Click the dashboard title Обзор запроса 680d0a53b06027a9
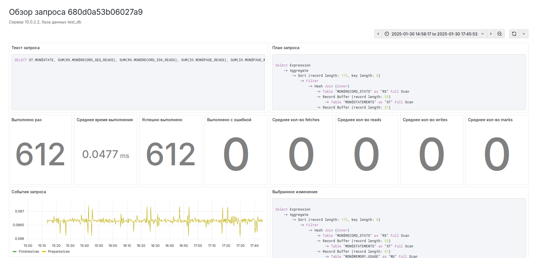The image size is (536, 258). 76,12
